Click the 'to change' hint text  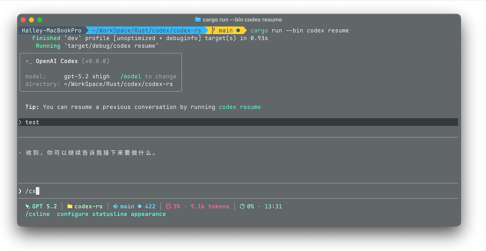click(161, 76)
